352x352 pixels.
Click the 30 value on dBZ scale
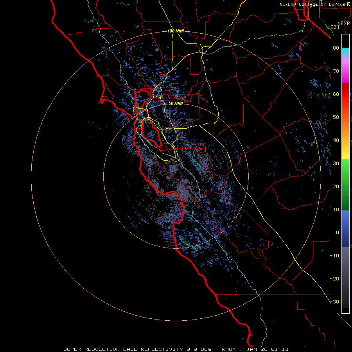pyautogui.click(x=336, y=163)
